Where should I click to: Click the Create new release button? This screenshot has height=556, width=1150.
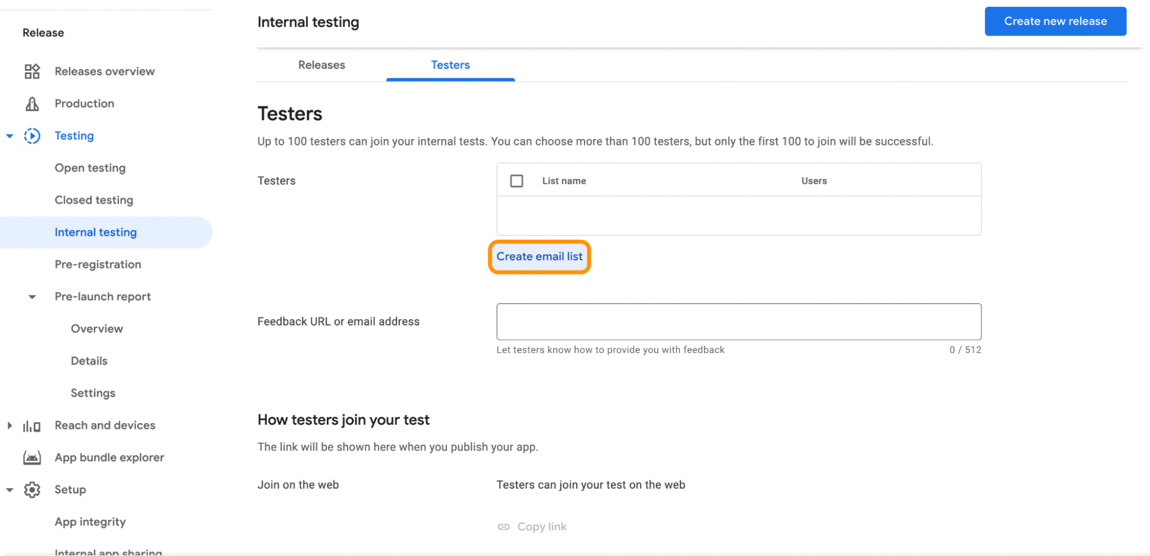coord(1055,21)
